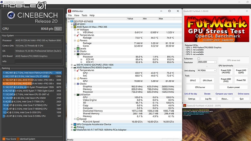Click the DESKTOP-65746SB computer icon
The width and height of the screenshot is (251, 141).
pyautogui.click(x=72, y=22)
